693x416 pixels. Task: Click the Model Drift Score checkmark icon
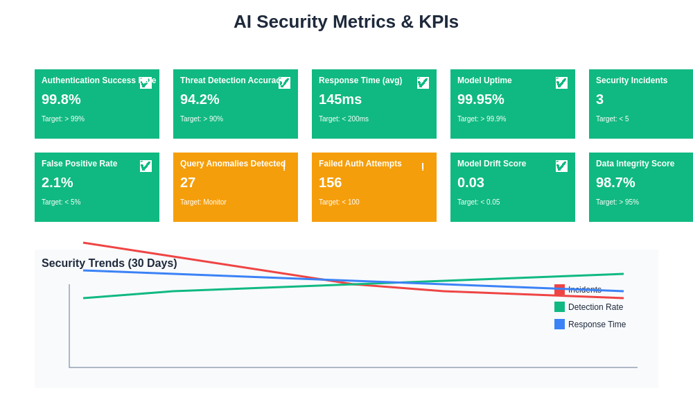[x=561, y=166]
